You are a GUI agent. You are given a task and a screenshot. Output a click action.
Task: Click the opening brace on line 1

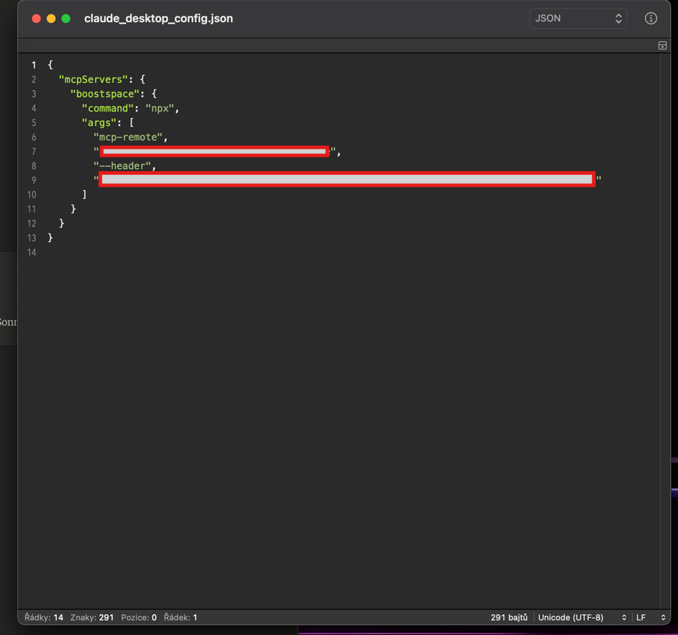[x=50, y=65]
